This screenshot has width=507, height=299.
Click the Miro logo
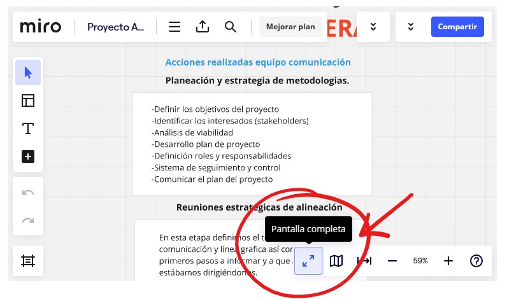pyautogui.click(x=40, y=27)
